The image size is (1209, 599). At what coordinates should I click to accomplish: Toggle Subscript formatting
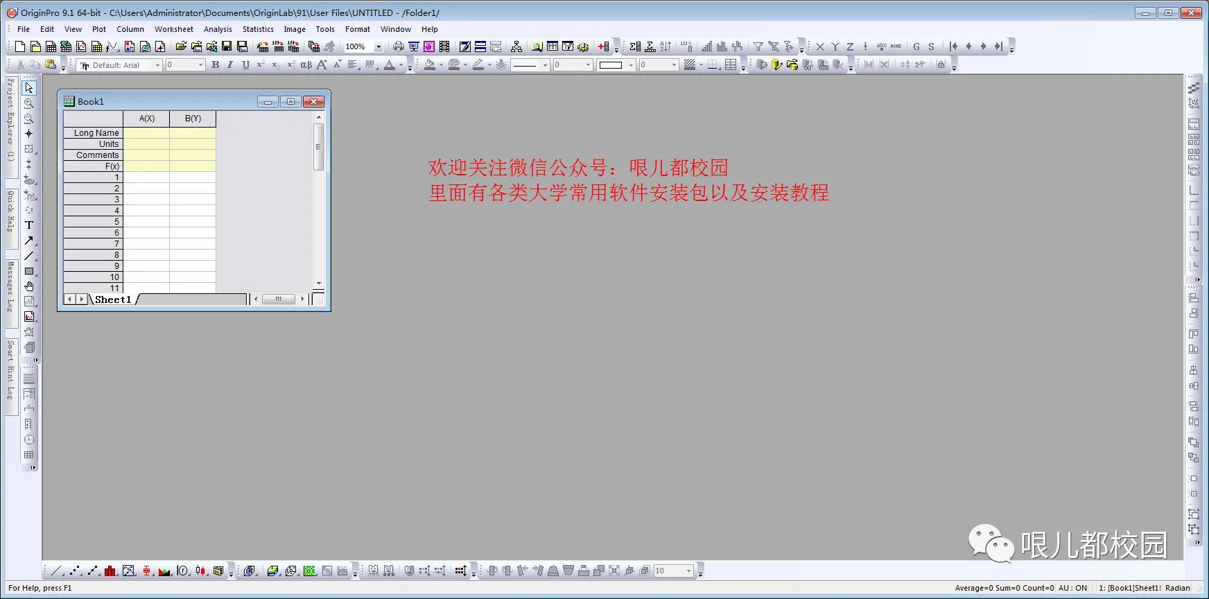click(276, 64)
